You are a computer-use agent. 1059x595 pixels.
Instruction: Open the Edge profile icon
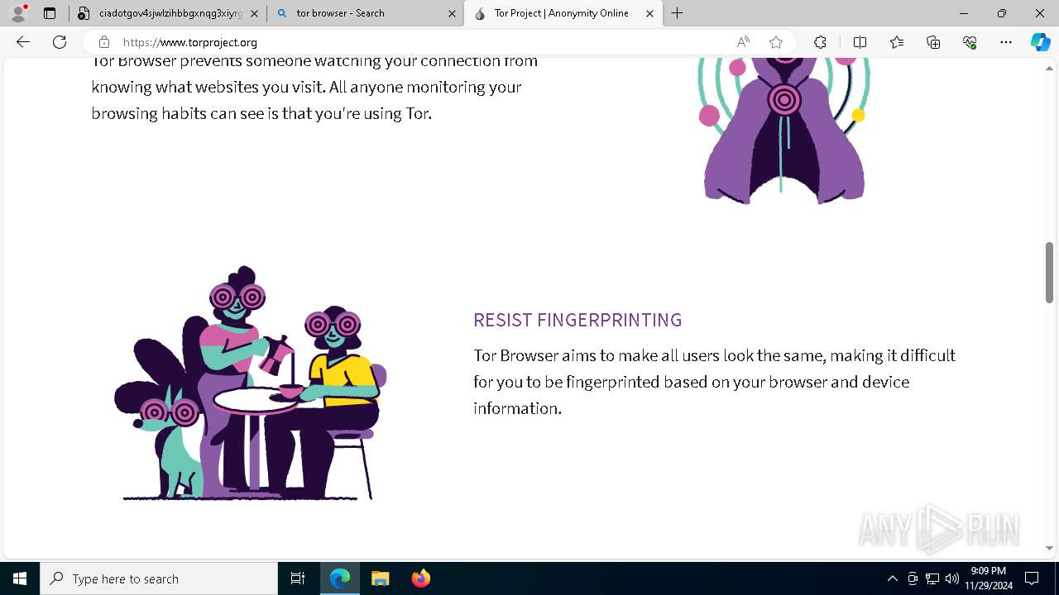pos(18,13)
